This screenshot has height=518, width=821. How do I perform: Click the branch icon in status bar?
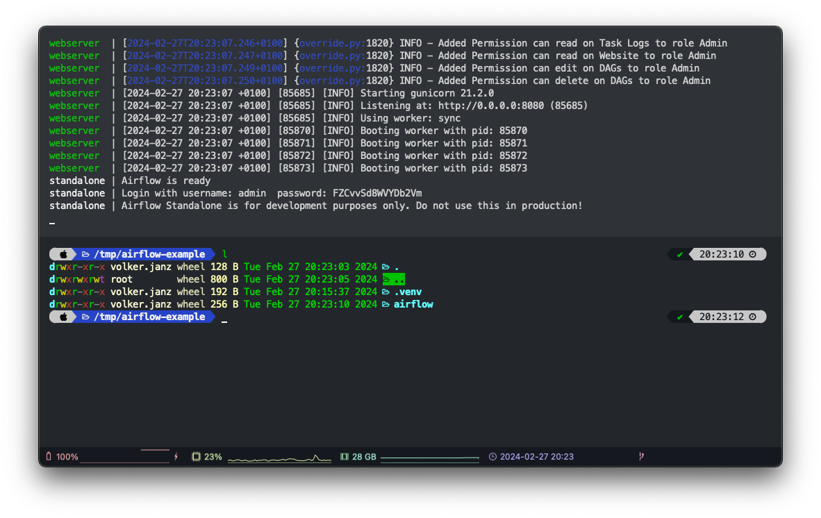pos(640,457)
